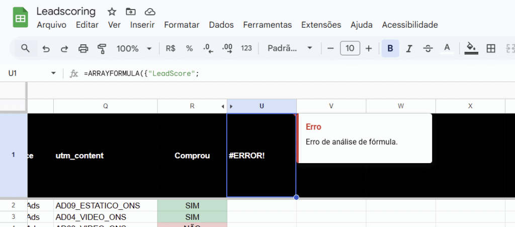Redo the last undone action
Screen dimensions: 515x227
64,48
